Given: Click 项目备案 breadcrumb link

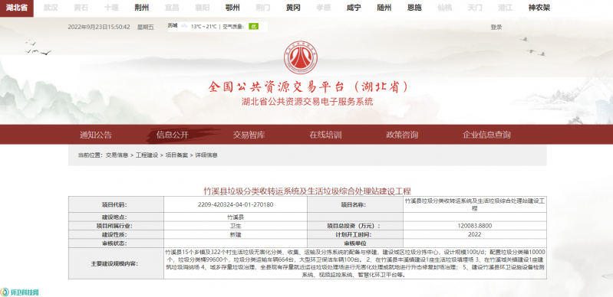Looking at the screenshot, I should [x=176, y=155].
